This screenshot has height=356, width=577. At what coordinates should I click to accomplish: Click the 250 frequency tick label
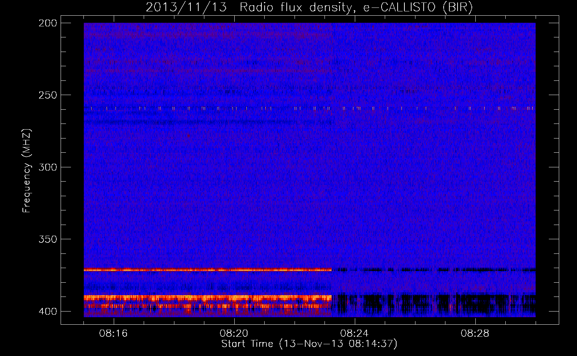[x=48, y=95]
